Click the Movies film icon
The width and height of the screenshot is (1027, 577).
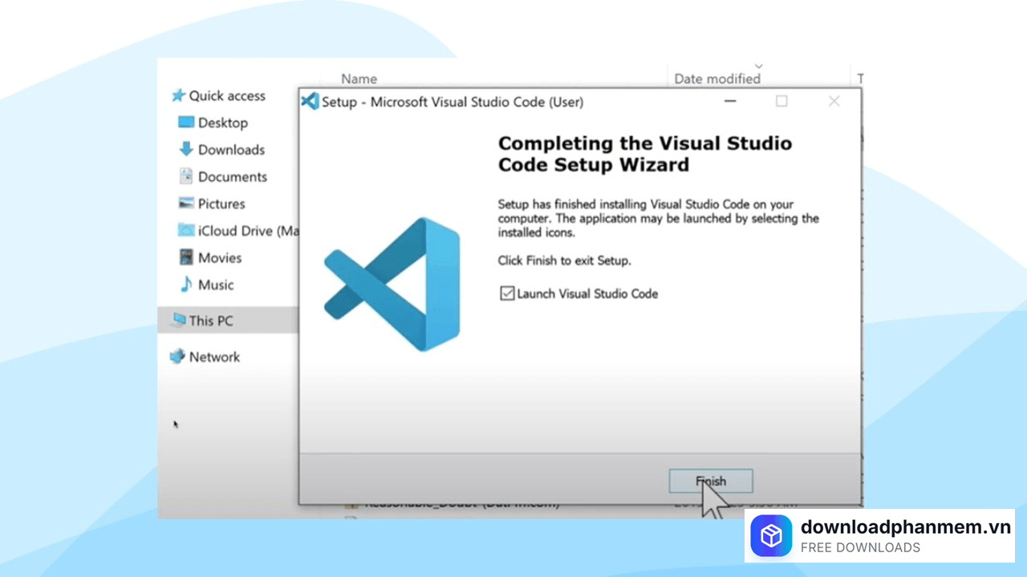pos(186,258)
